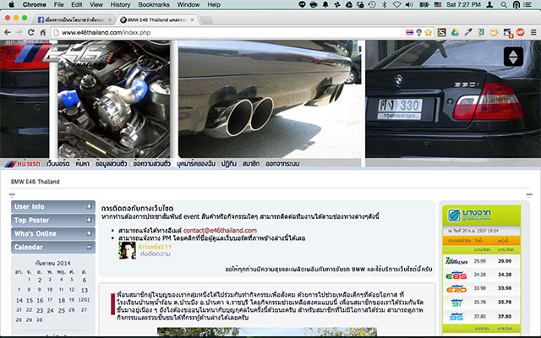Click the browser forward arrow
541x338 pixels.
(x=19, y=32)
